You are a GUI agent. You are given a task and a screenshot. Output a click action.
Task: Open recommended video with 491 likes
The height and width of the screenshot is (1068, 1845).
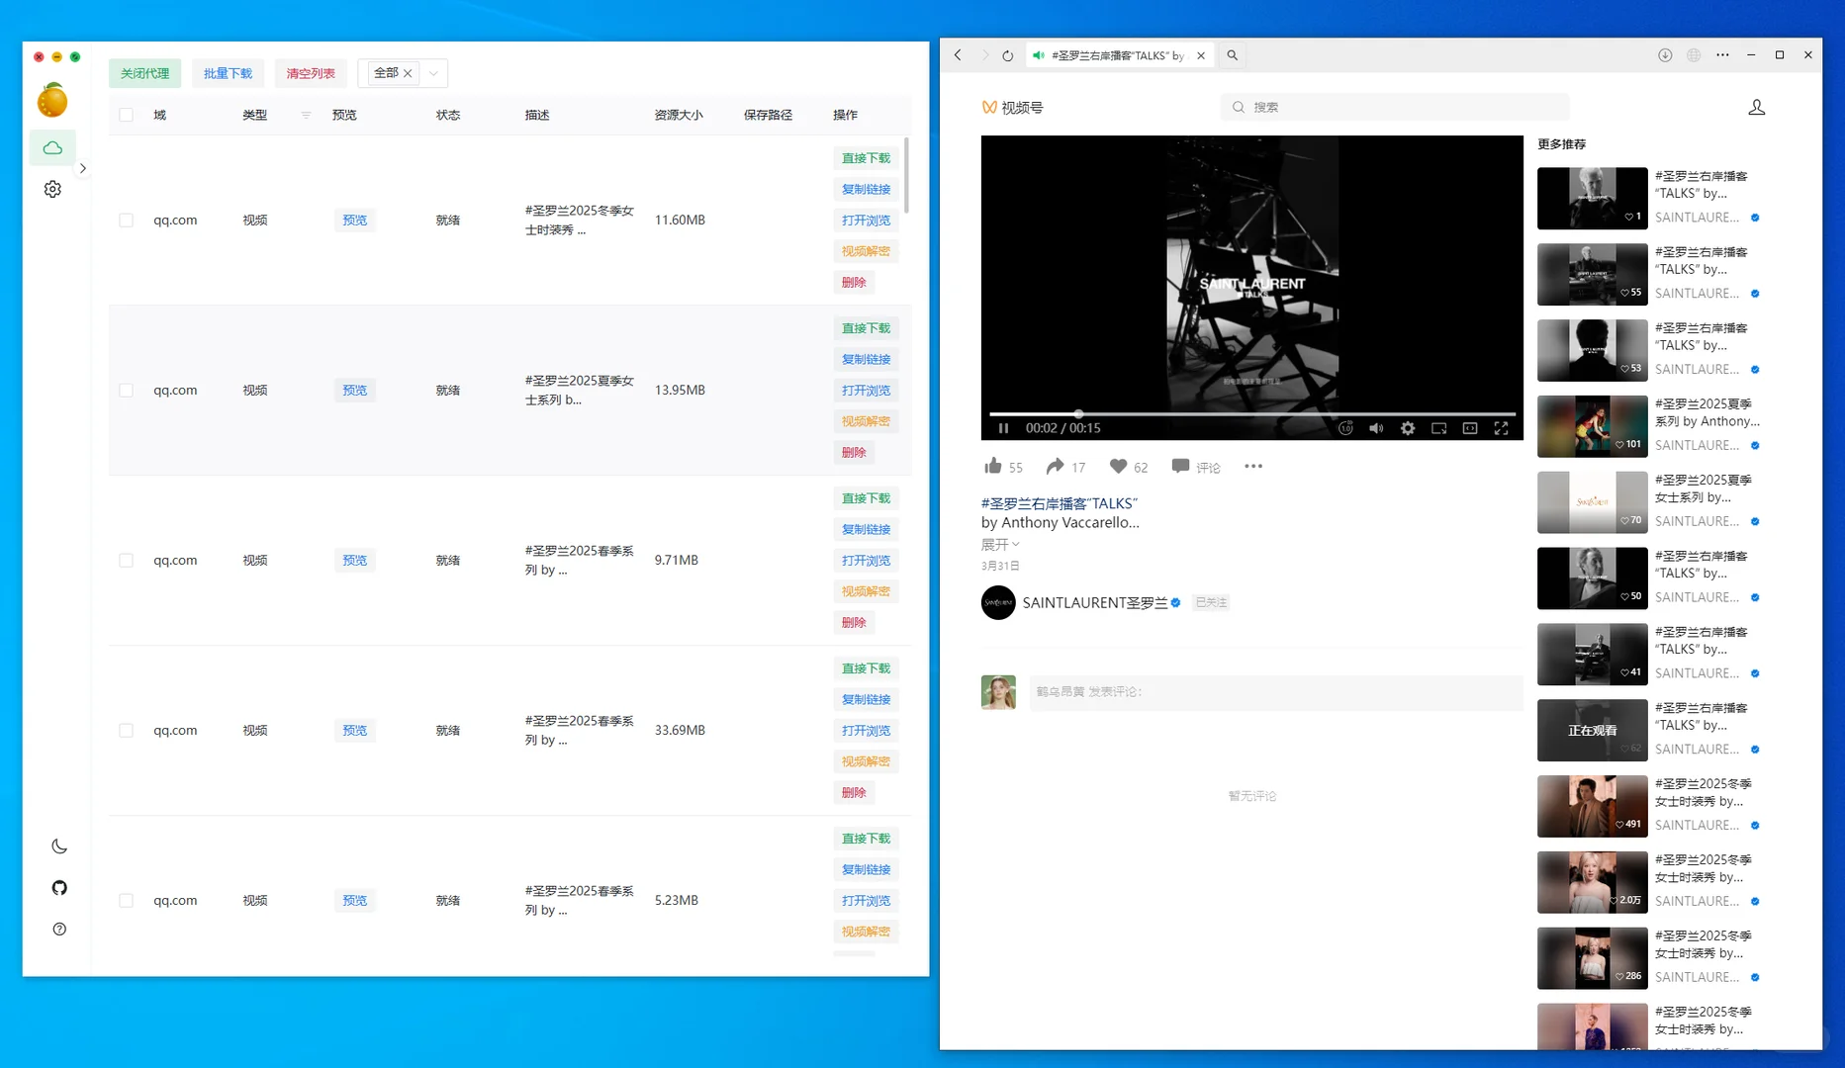pos(1593,806)
